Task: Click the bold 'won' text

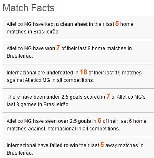Action: click(50, 48)
